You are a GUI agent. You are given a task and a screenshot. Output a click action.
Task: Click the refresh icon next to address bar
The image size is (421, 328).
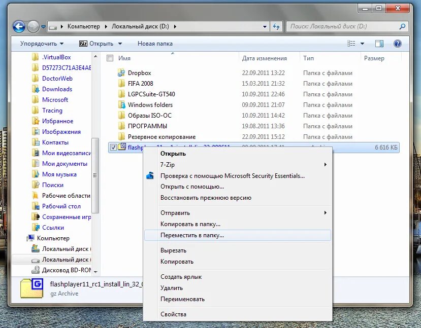(x=276, y=26)
